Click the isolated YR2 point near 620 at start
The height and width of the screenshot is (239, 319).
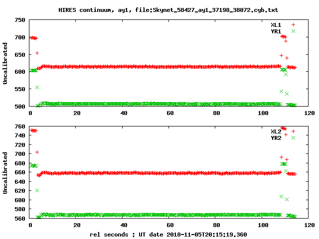[x=37, y=190]
